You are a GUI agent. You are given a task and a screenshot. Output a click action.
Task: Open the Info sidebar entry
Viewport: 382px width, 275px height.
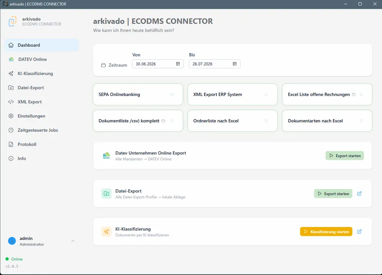(x=42, y=158)
